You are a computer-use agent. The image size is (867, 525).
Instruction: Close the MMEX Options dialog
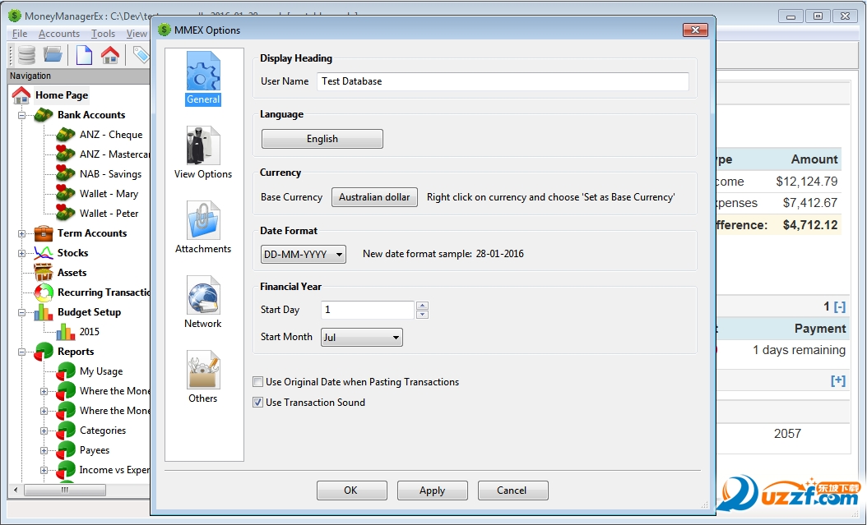tap(696, 30)
